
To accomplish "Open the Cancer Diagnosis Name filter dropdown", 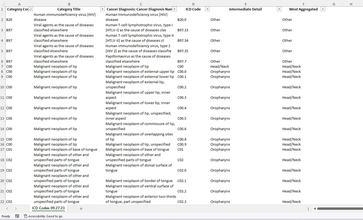I will click(x=174, y=9).
